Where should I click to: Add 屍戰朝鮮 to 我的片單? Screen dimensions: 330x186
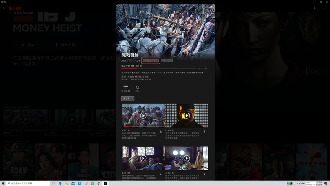tap(126, 88)
